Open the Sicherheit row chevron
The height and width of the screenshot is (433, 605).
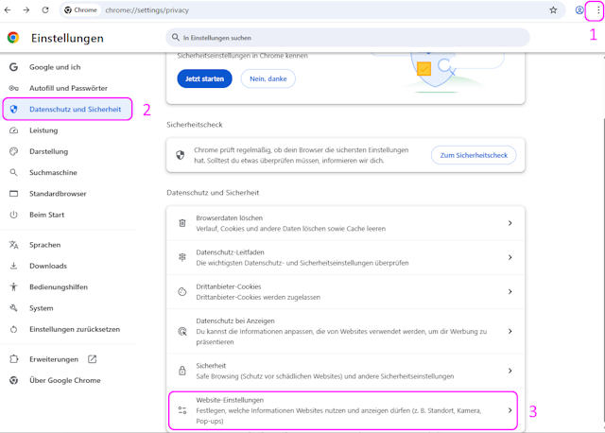(510, 371)
